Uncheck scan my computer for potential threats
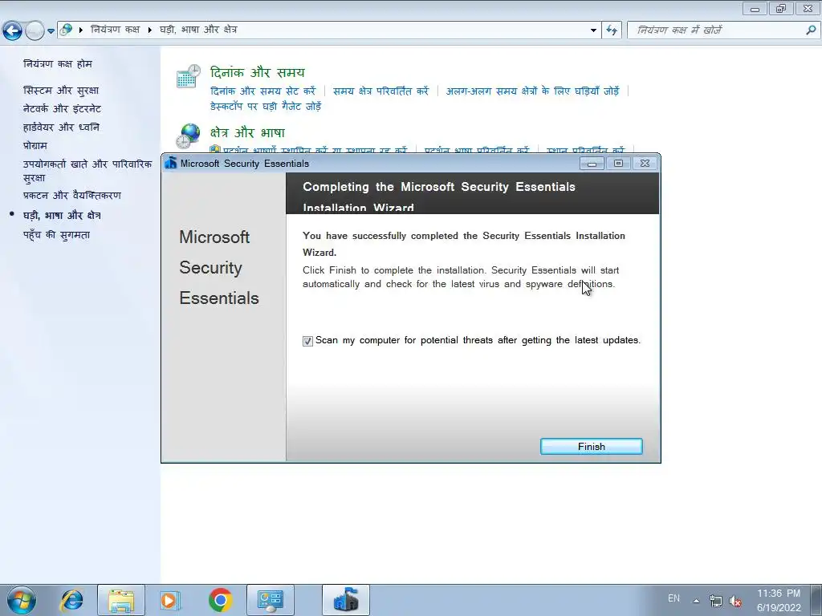Screen dimensions: 822x616 pyautogui.click(x=307, y=341)
